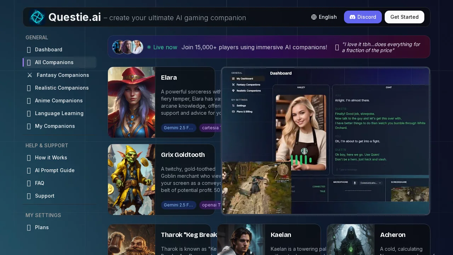Open the FAQ page from the sidebar
The image size is (453, 255).
pyautogui.click(x=29, y=183)
